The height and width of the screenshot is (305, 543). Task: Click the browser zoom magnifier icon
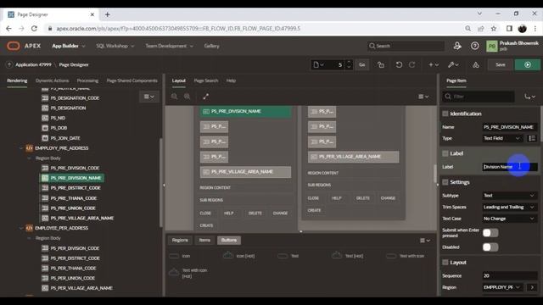[x=467, y=28]
